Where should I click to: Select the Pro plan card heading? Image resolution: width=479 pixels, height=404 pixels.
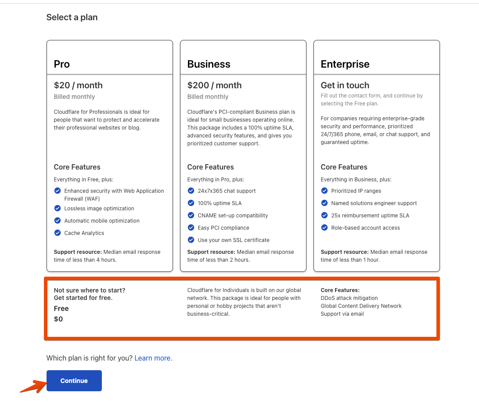(x=62, y=64)
